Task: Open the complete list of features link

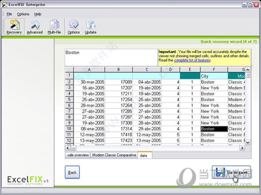Action: pos(192,60)
